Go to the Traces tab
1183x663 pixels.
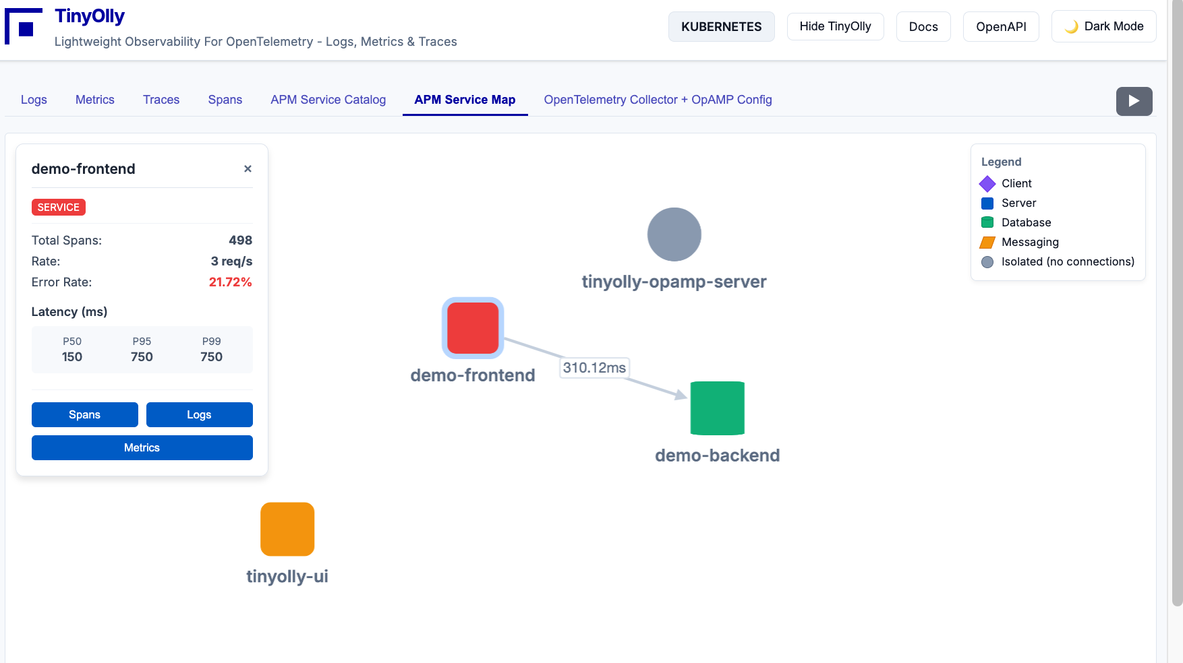pos(161,100)
